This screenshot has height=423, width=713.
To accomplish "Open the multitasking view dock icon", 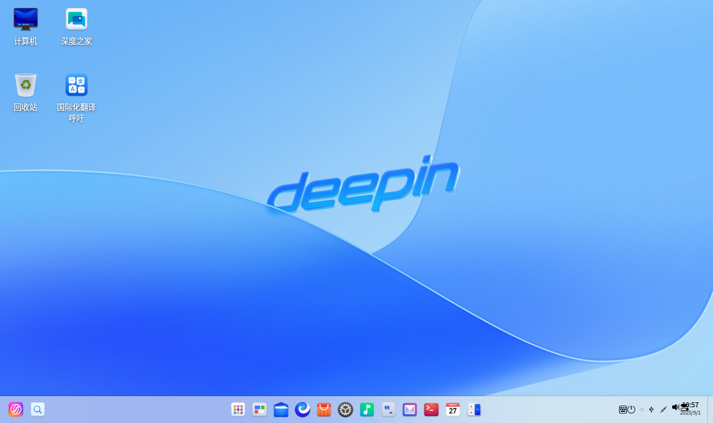I will click(259, 410).
